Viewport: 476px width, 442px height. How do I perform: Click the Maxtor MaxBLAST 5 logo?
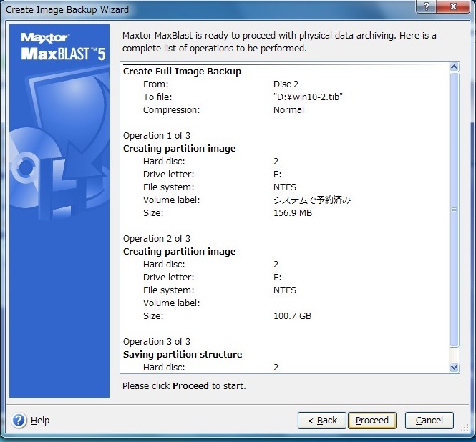[63, 46]
